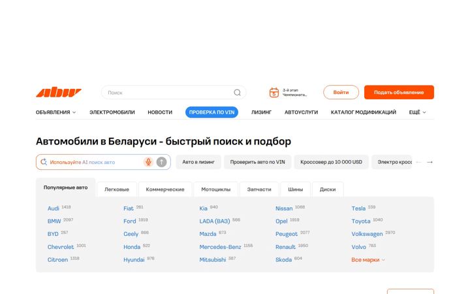This screenshot has height=294, width=470.
Task: Open Fiat listings
Action: 129,208
